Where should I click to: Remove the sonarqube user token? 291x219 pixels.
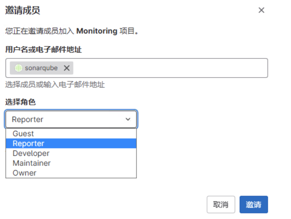[67, 68]
